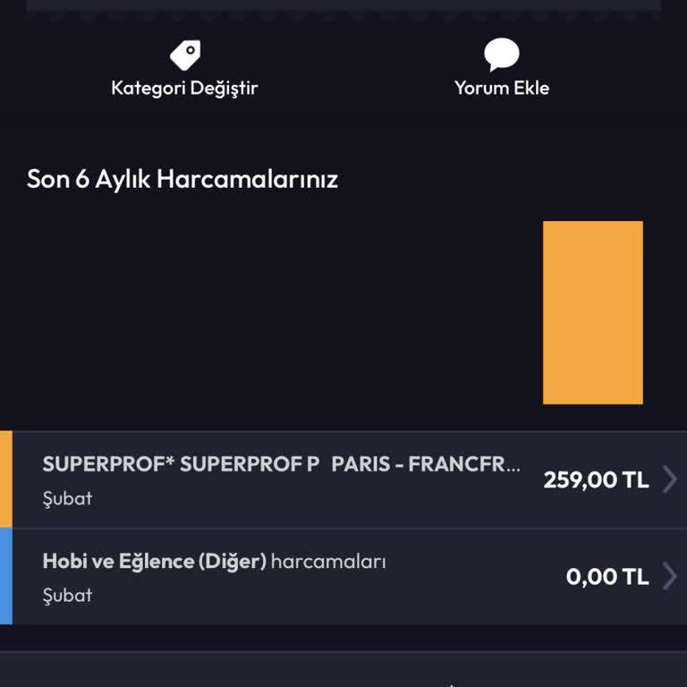This screenshot has width=687, height=687.
Task: Tap the Şubat label under SUPERPROF
Action: (x=67, y=498)
